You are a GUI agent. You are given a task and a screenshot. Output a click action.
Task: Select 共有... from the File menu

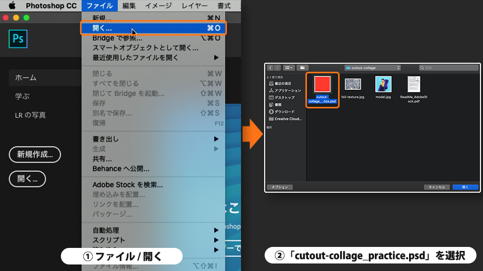click(153, 159)
